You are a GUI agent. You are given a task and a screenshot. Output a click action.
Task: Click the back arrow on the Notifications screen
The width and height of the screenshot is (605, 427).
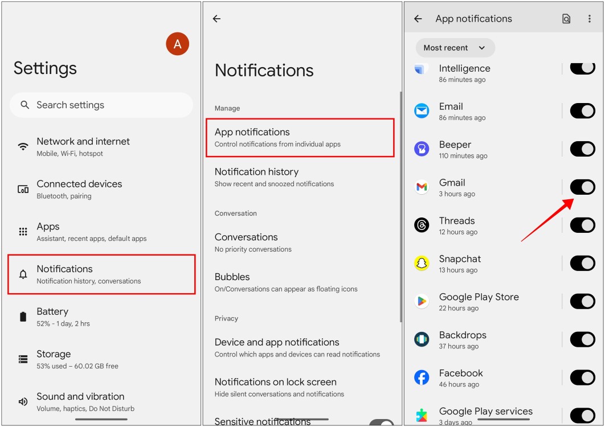pyautogui.click(x=216, y=19)
